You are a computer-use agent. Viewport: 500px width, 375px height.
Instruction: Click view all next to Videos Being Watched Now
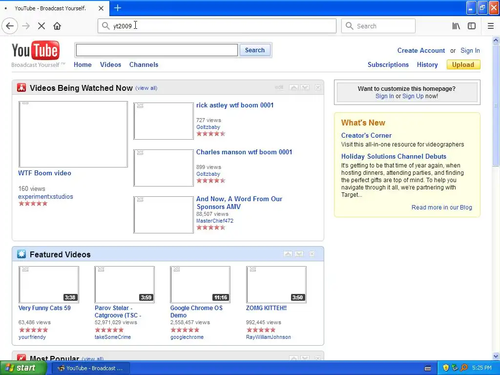(x=146, y=88)
